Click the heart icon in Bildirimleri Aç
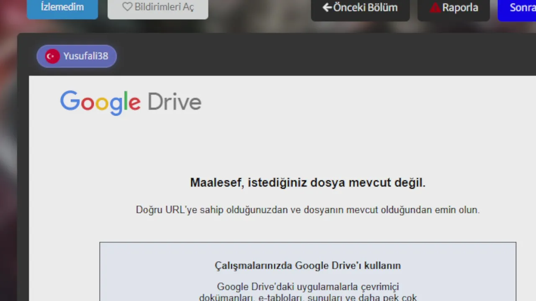Screen dimensions: 536x301 127,7
